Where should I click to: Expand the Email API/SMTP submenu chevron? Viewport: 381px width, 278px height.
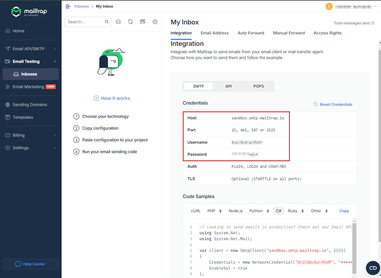pyautogui.click(x=55, y=49)
